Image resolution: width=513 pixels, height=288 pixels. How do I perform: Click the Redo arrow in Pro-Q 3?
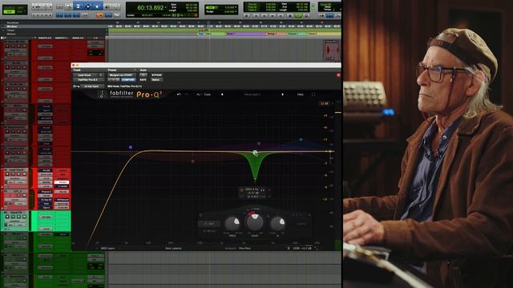(187, 94)
